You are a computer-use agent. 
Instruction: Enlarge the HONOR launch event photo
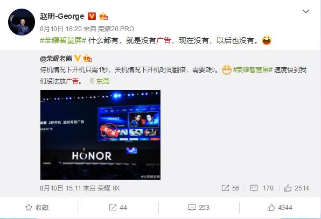tap(100, 135)
